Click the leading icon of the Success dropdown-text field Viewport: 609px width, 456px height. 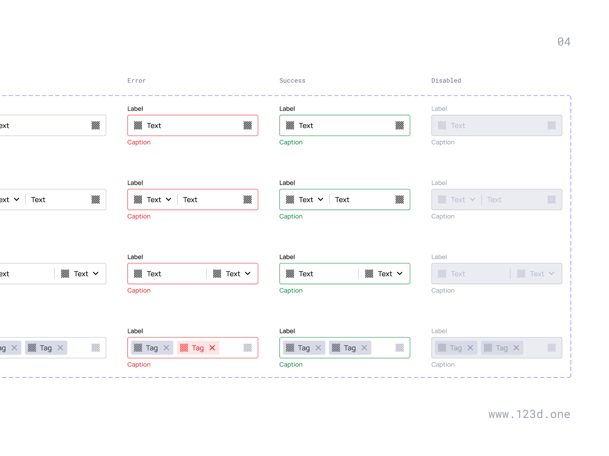pyautogui.click(x=290, y=199)
